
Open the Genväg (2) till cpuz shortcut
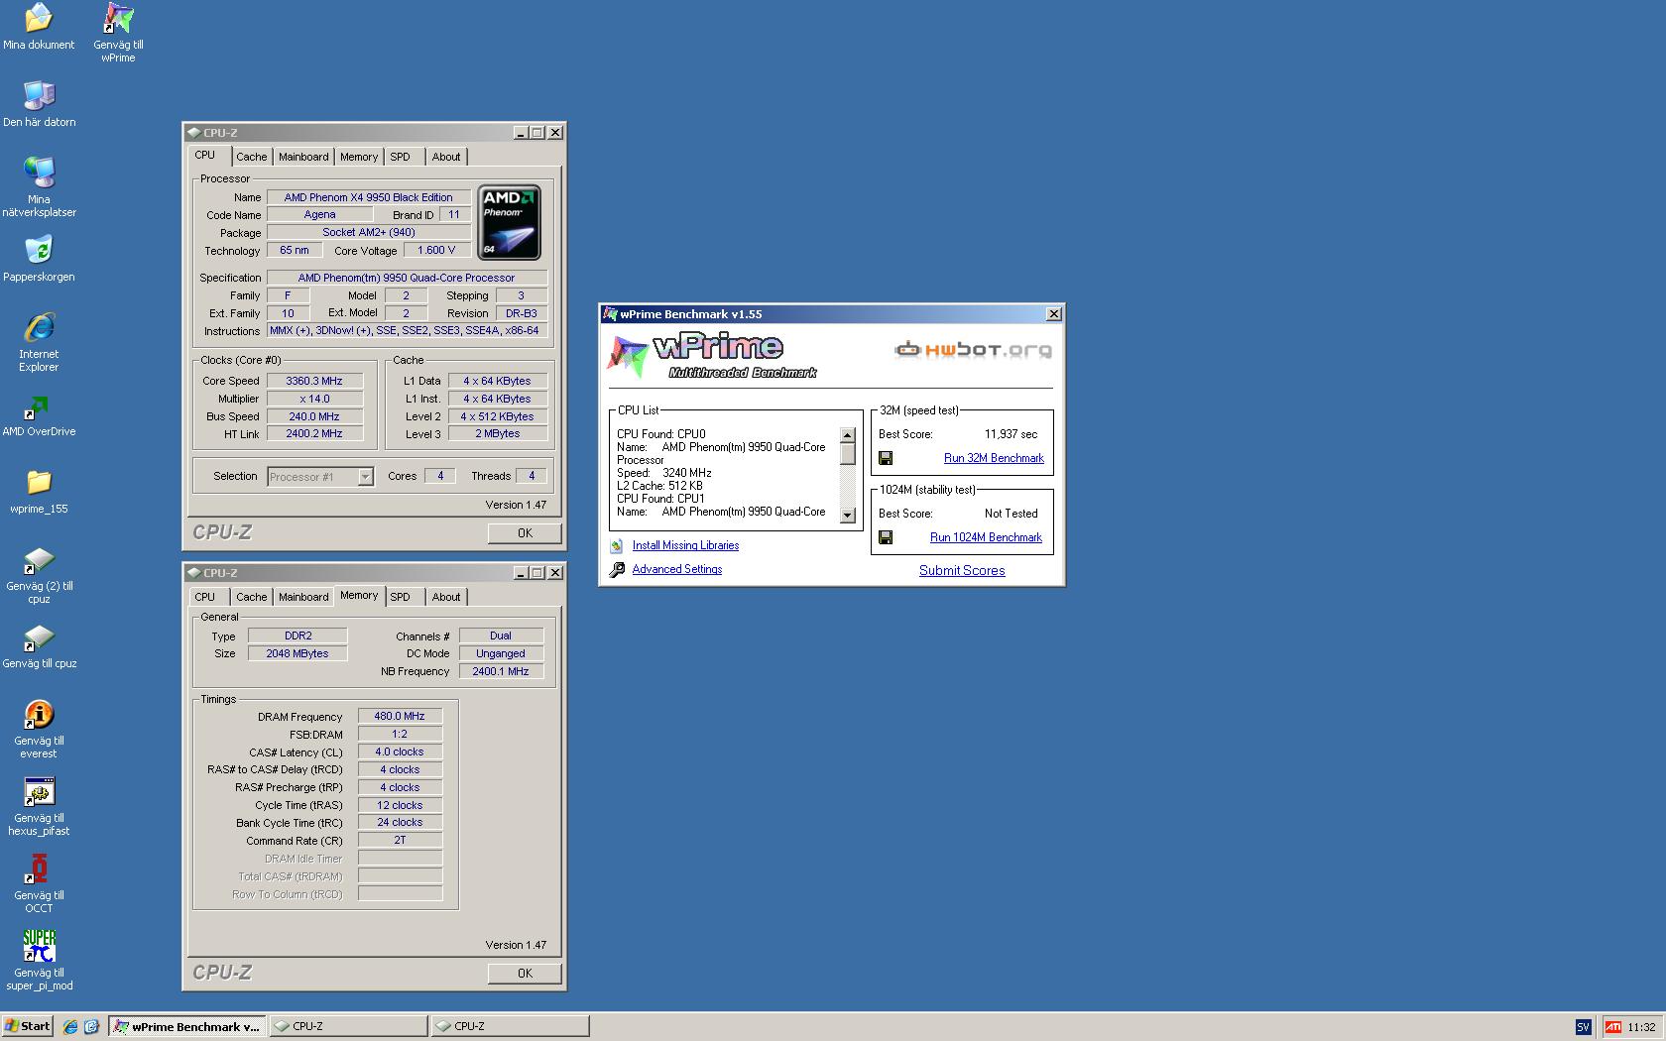(x=39, y=575)
